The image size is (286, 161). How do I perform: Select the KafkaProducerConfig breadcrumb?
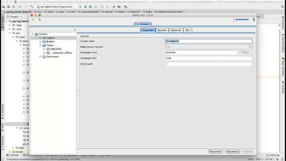[168, 12]
